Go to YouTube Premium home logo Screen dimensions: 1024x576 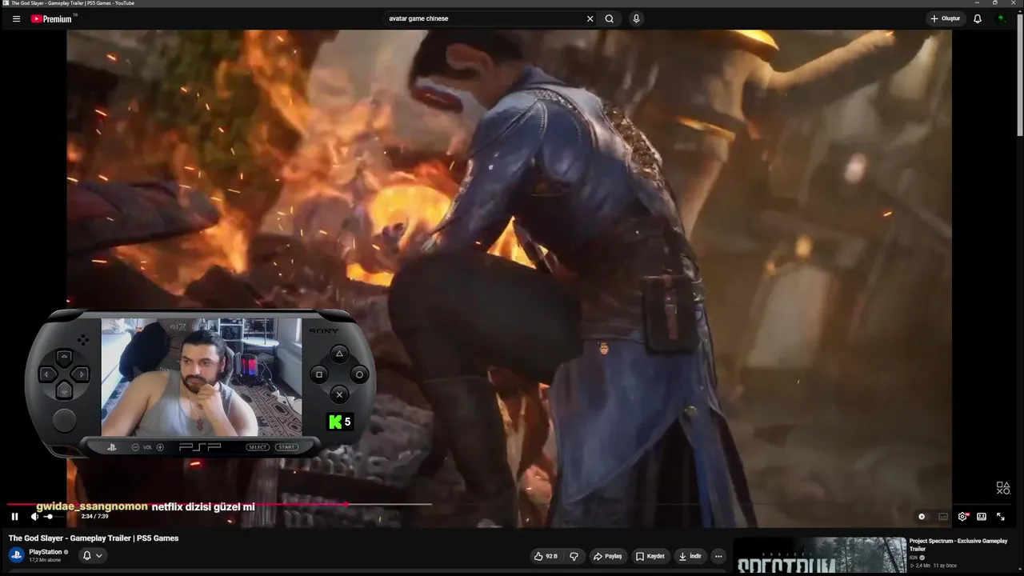point(52,18)
